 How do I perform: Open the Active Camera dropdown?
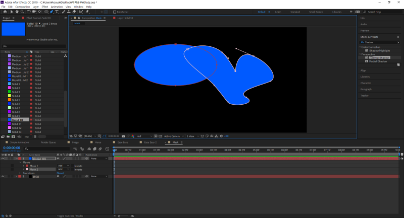click(174, 136)
